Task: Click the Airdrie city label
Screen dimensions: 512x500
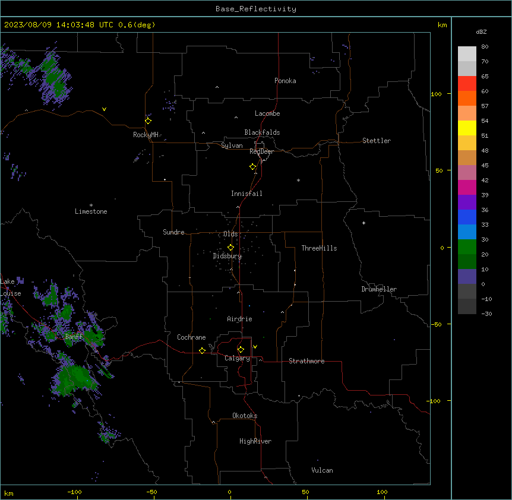Action: click(239, 319)
